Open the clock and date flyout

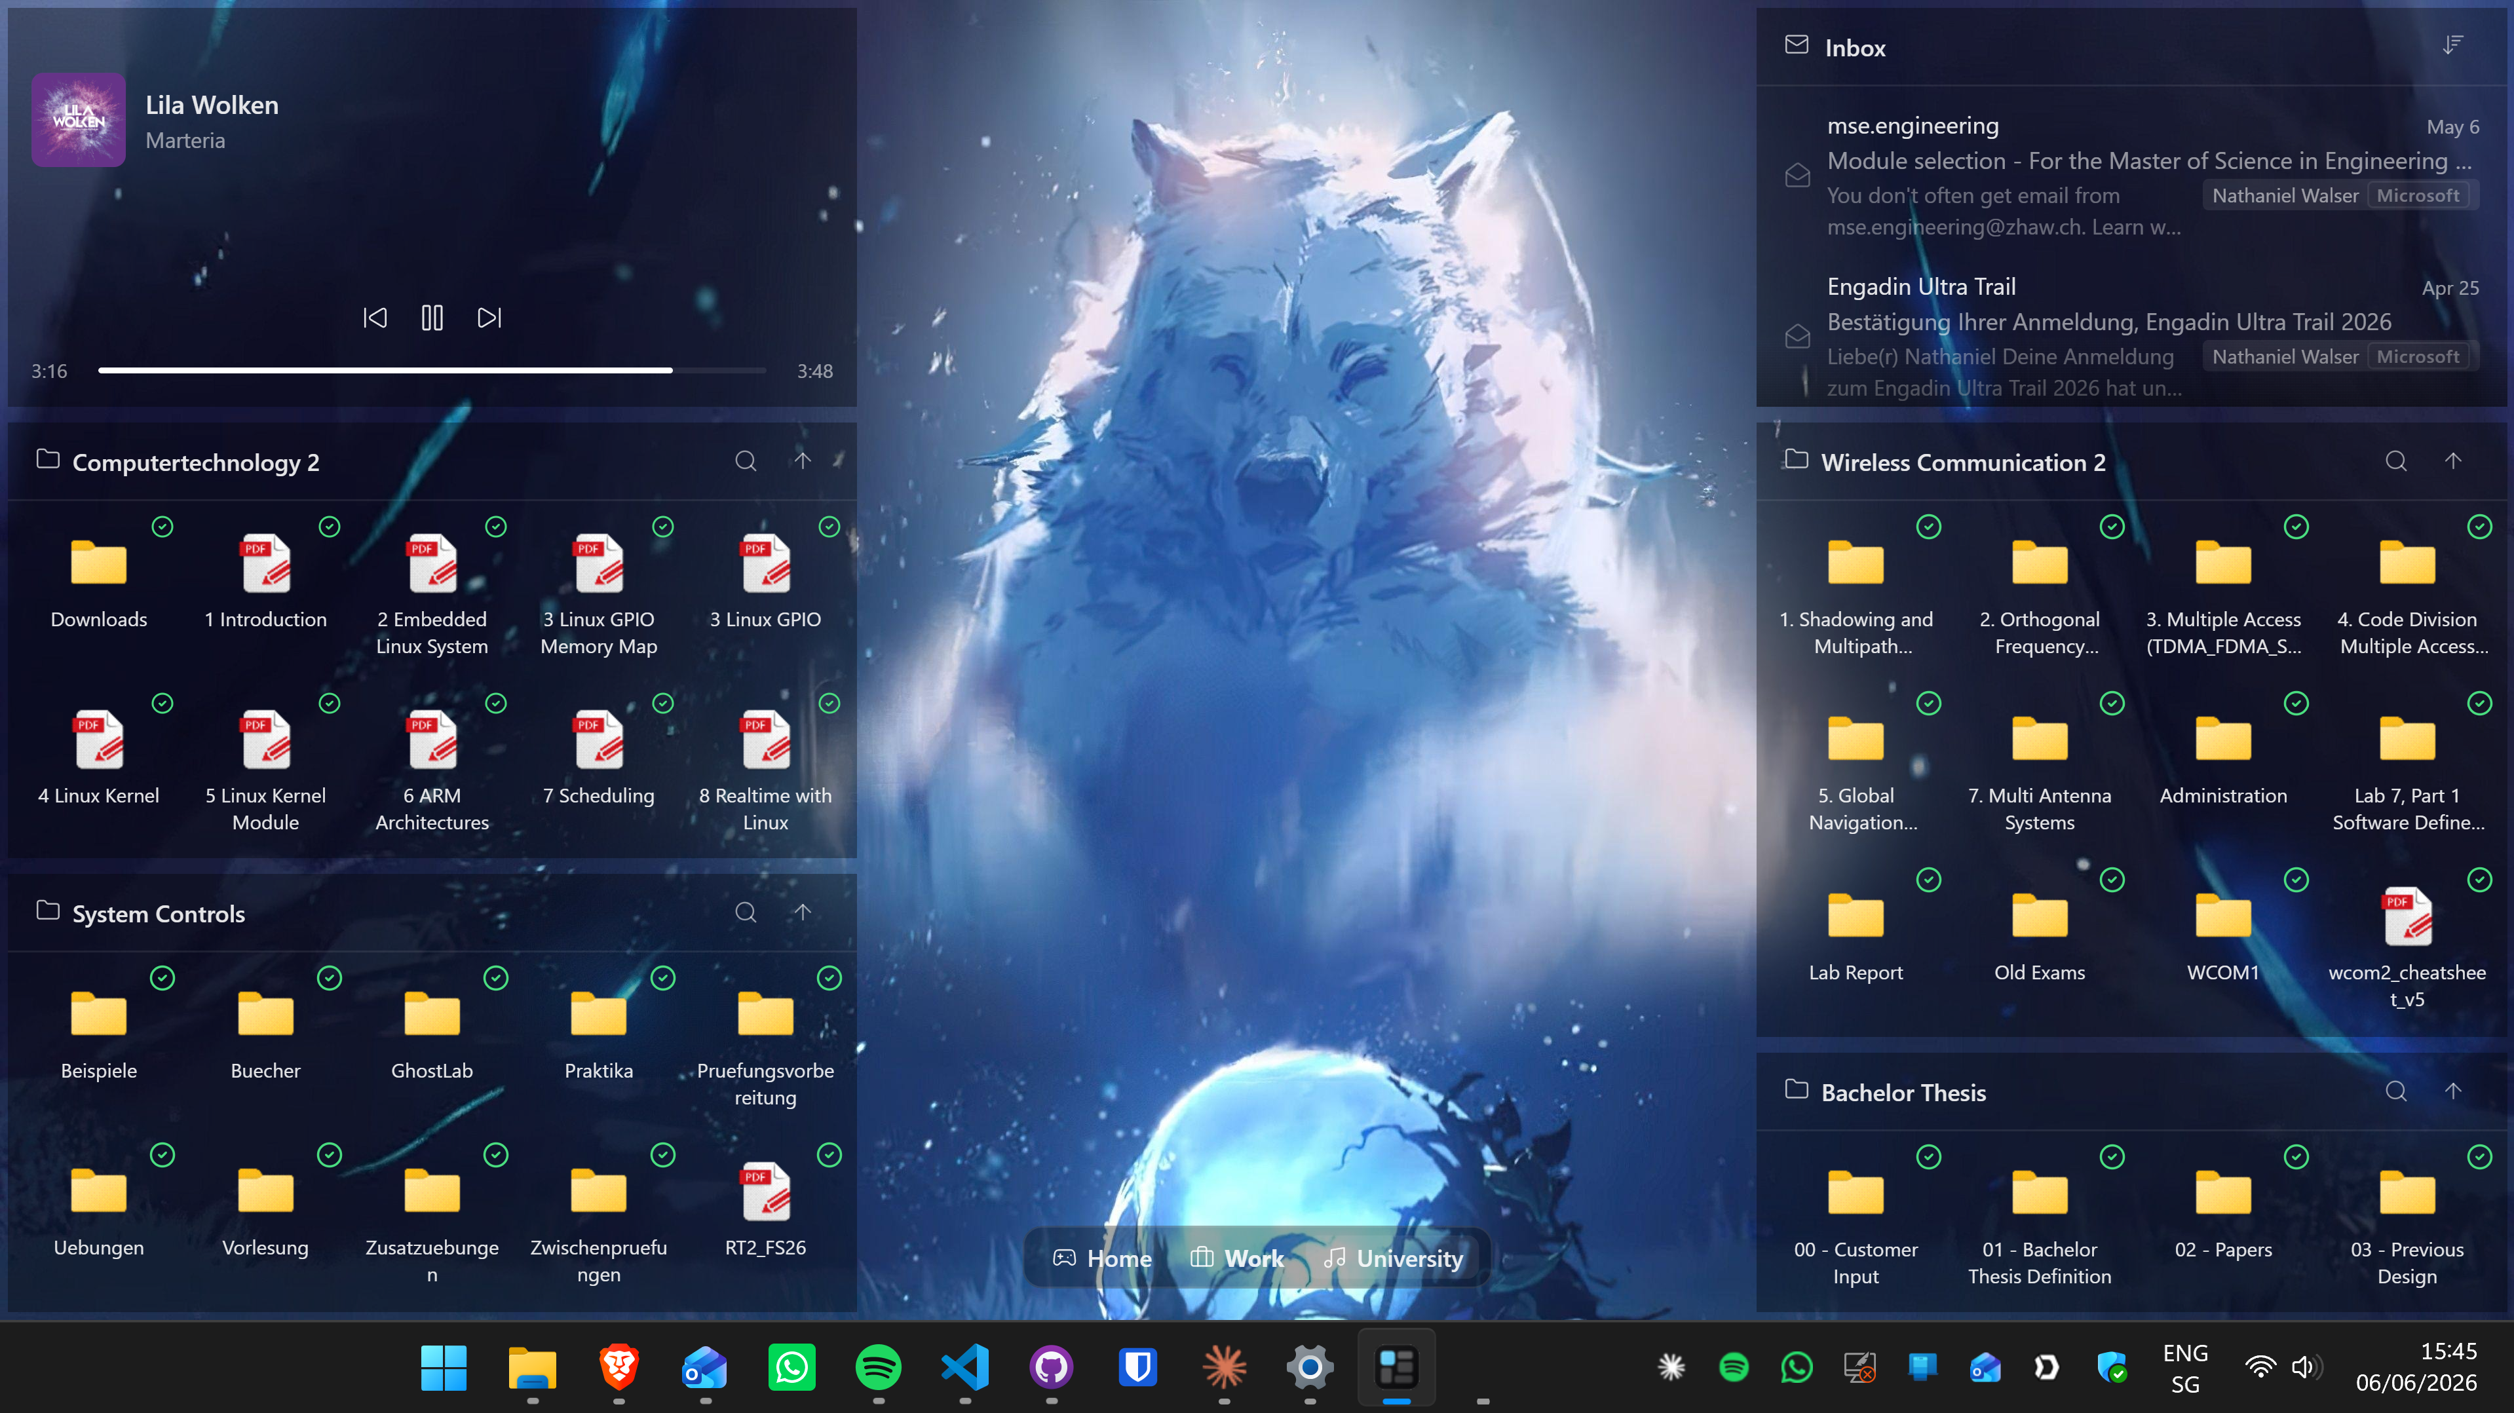point(2416,1367)
